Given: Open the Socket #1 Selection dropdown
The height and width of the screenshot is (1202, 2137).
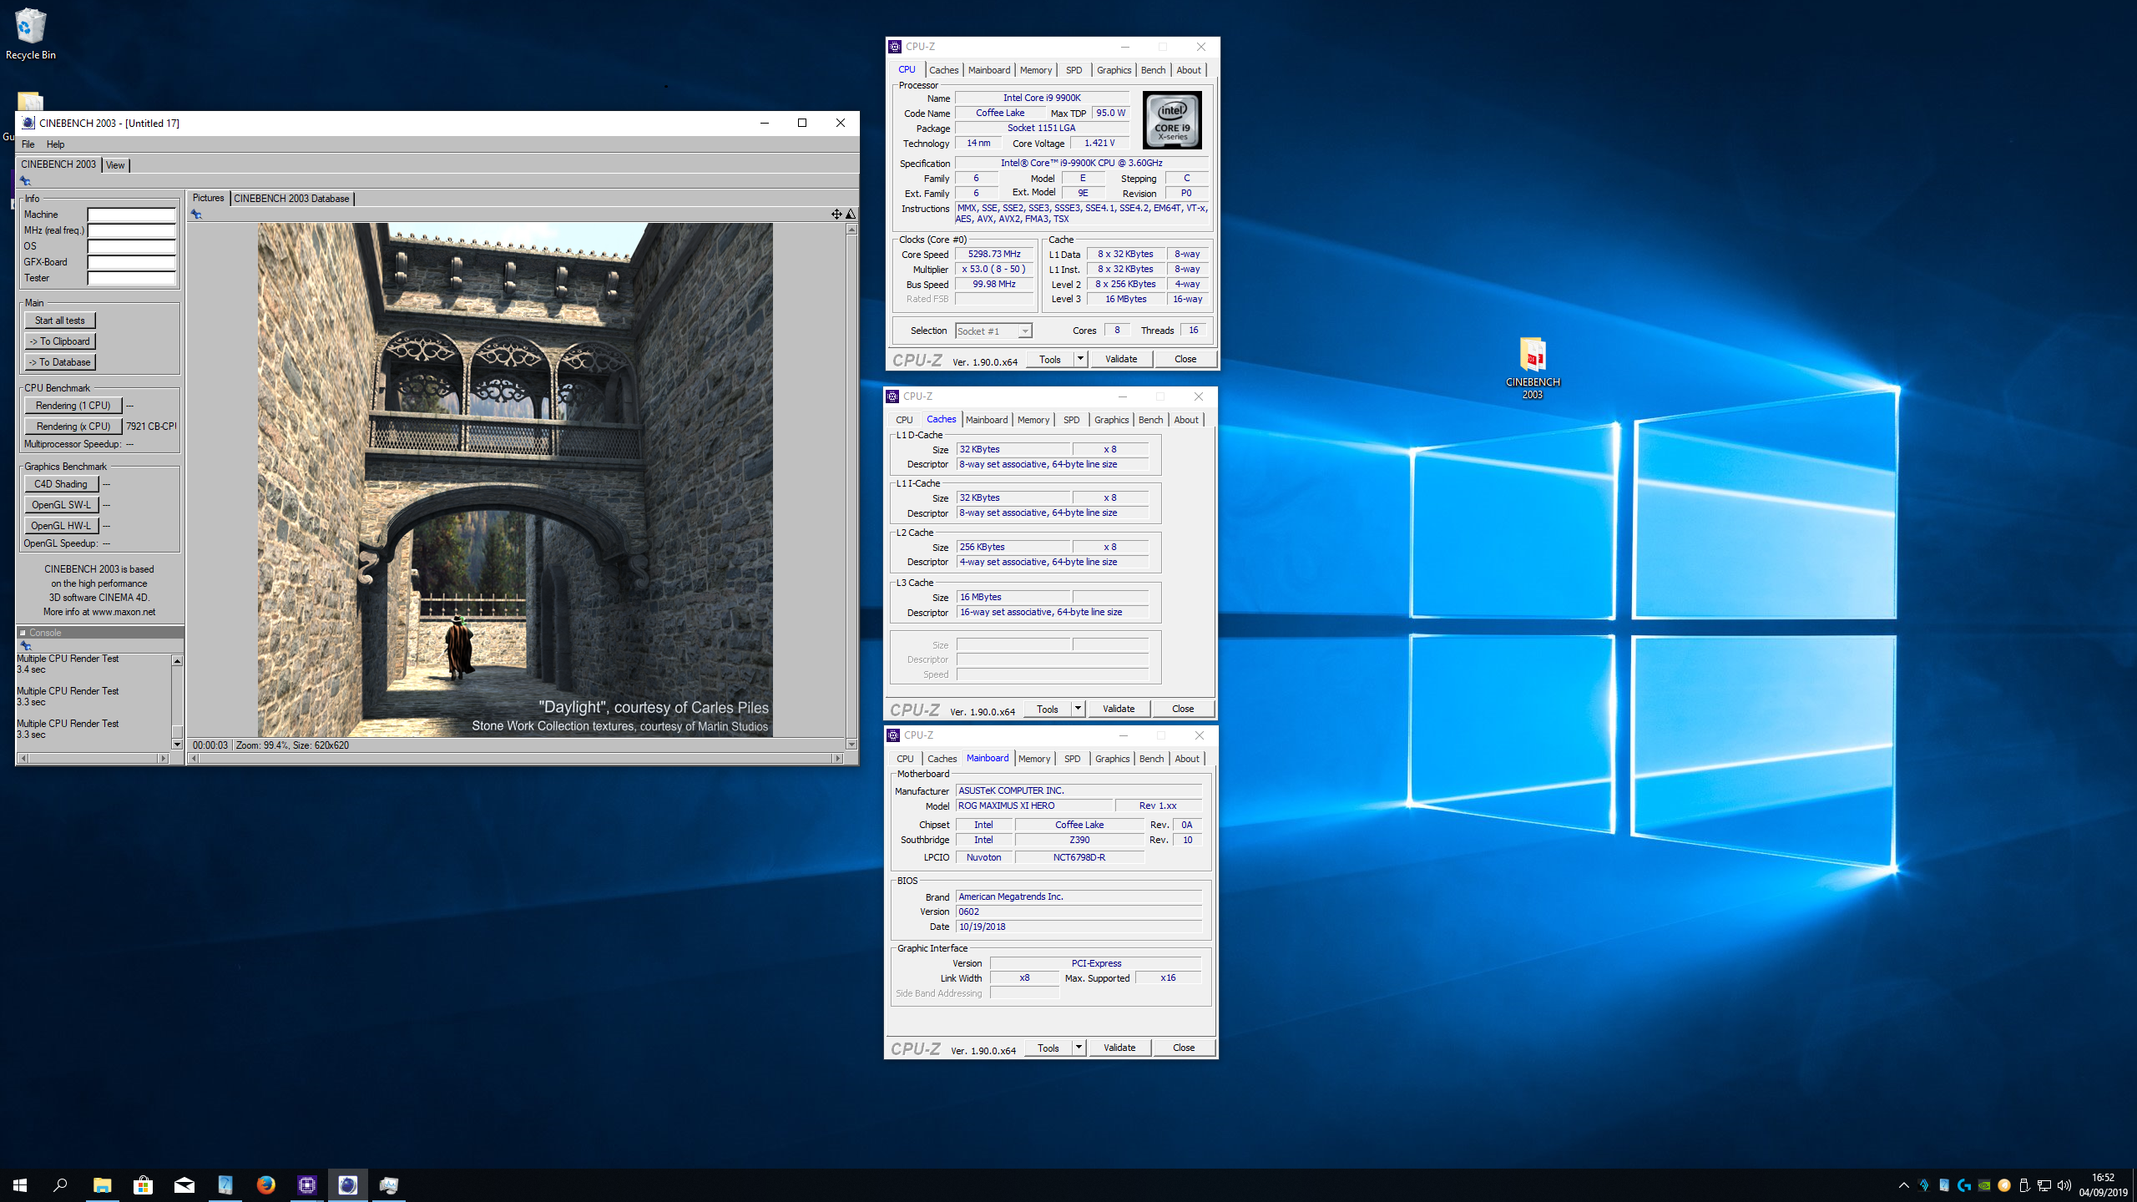Looking at the screenshot, I should [993, 331].
